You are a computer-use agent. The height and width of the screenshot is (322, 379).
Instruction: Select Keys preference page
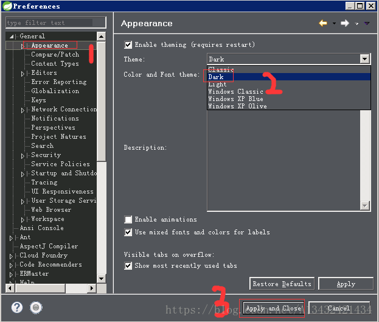click(x=39, y=100)
